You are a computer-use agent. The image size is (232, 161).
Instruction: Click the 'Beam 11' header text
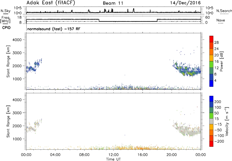[x=113, y=3]
